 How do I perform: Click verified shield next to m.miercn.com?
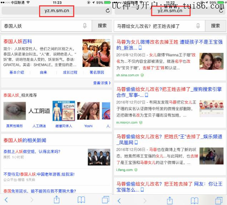click(x=141, y=123)
